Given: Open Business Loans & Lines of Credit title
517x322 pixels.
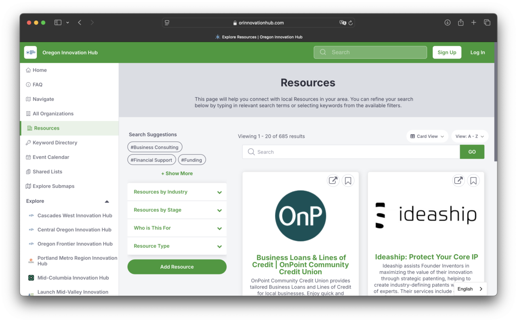Looking at the screenshot, I should (301, 265).
